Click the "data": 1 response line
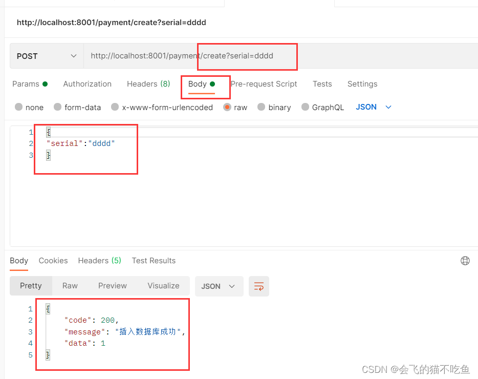Screen dimensions: 478x379 pyautogui.click(x=85, y=343)
